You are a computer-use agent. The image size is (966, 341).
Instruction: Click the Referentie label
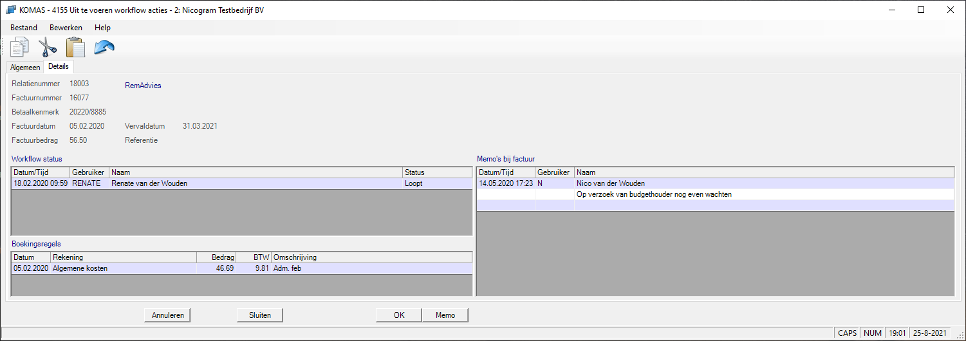click(141, 140)
